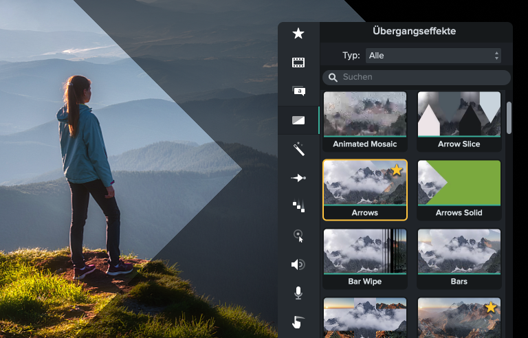Select the Bar Wipe transition thumbnail
The height and width of the screenshot is (338, 528).
365,251
